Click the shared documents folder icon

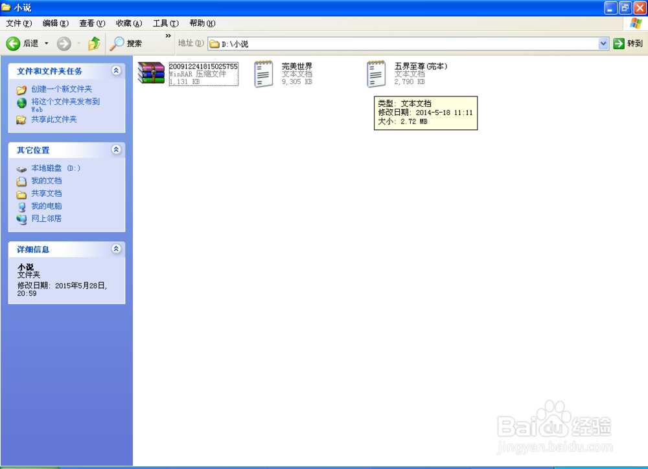click(x=21, y=194)
